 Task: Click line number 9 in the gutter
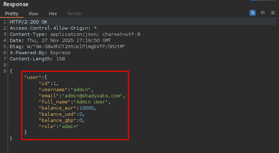tap(4, 71)
